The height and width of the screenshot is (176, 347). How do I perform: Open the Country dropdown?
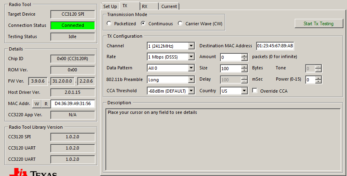tap(244, 91)
